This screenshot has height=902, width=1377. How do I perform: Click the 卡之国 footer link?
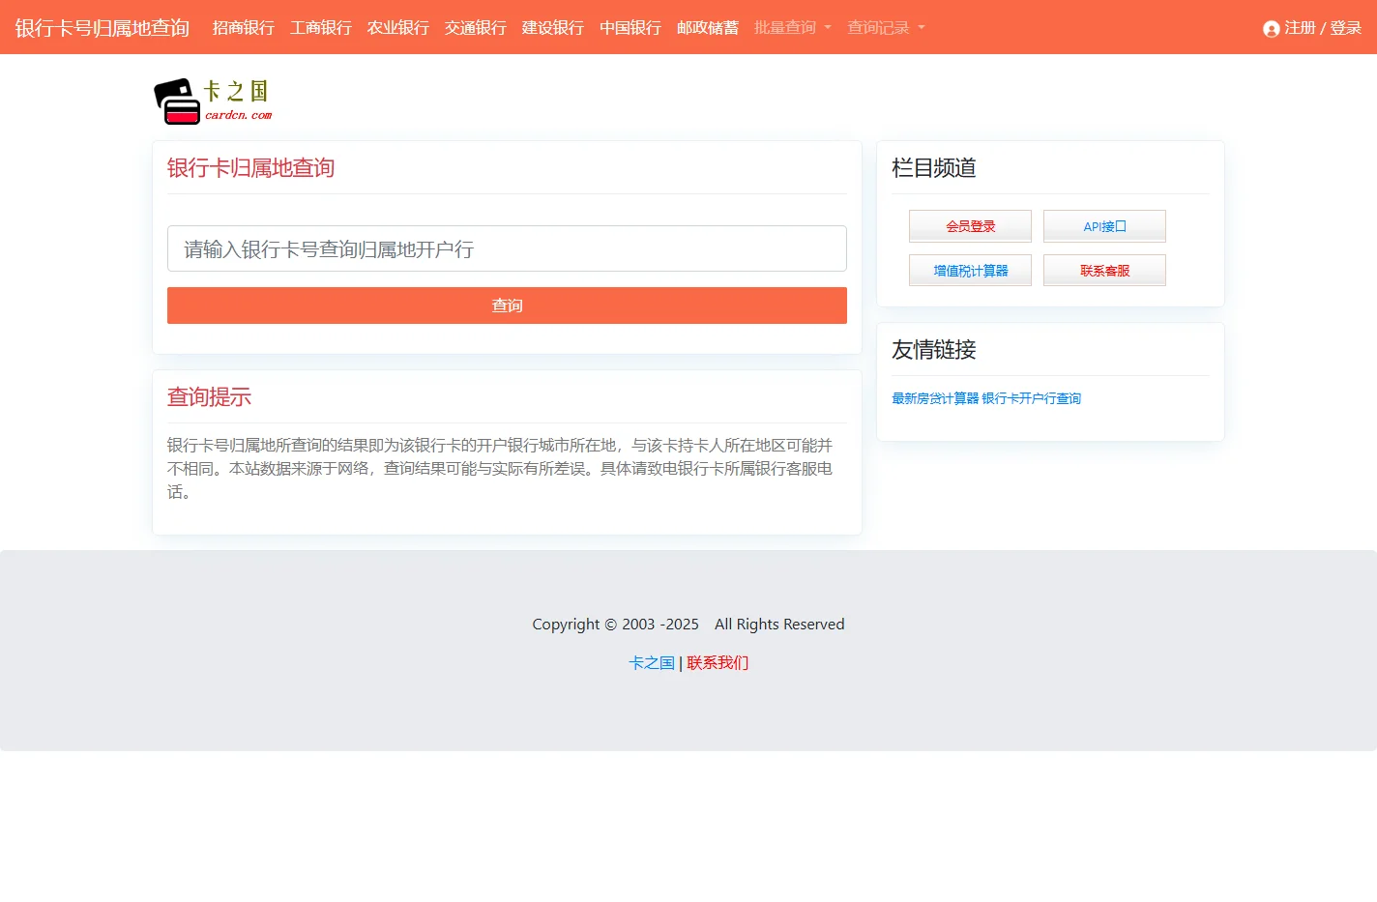click(x=652, y=662)
